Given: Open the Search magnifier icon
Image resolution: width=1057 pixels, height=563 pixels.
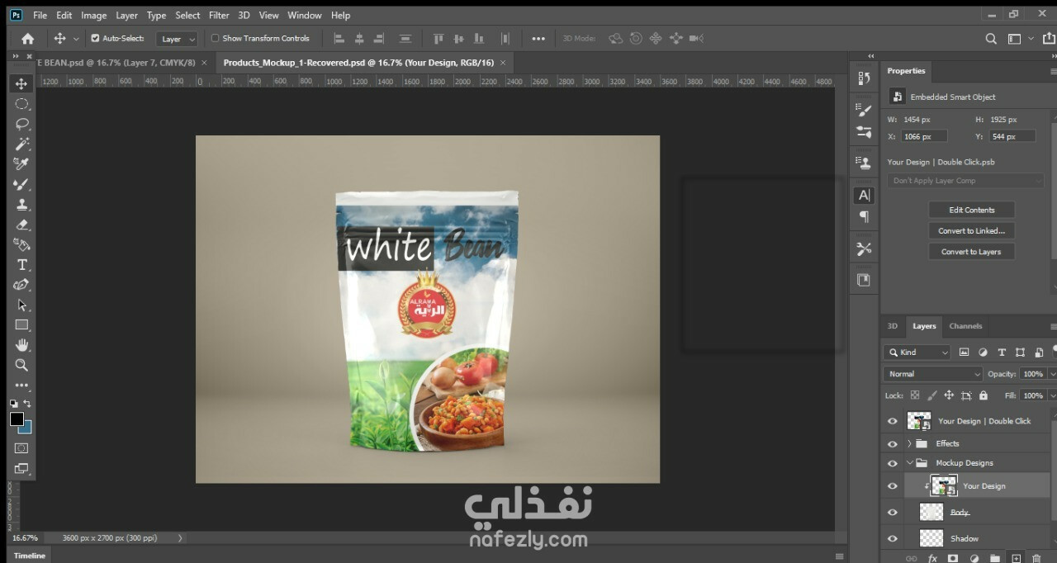Looking at the screenshot, I should 991,38.
